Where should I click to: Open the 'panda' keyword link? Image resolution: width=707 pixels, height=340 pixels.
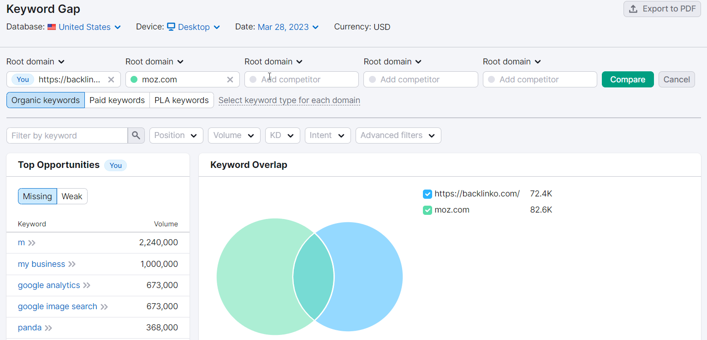click(x=30, y=328)
